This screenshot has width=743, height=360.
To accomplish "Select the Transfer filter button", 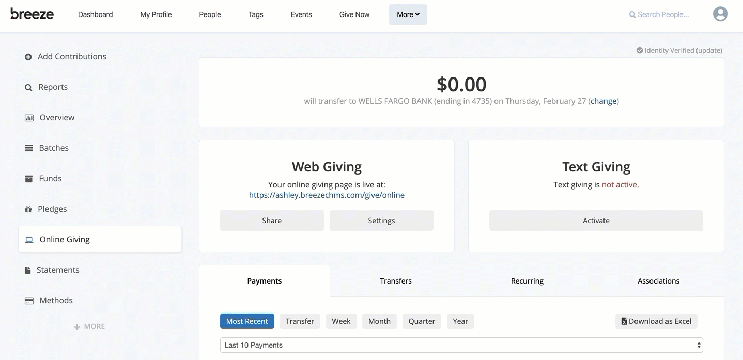I will point(300,321).
